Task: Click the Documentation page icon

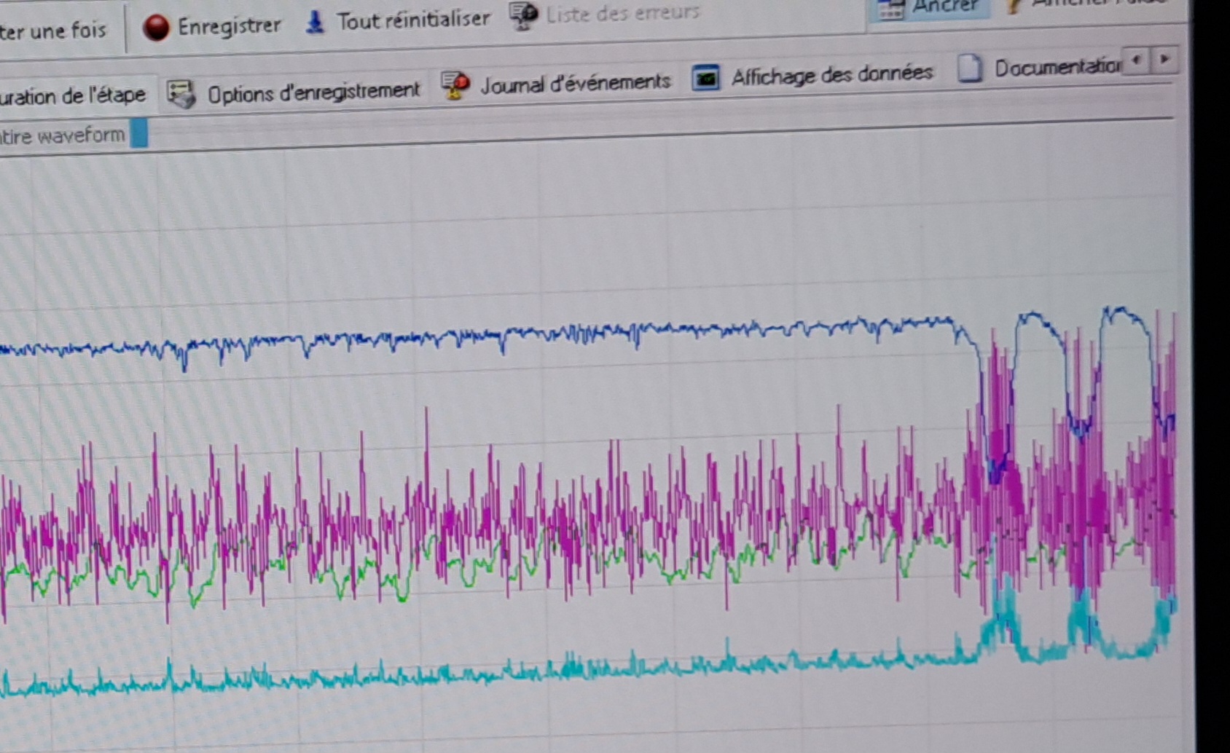Action: pyautogui.click(x=969, y=68)
